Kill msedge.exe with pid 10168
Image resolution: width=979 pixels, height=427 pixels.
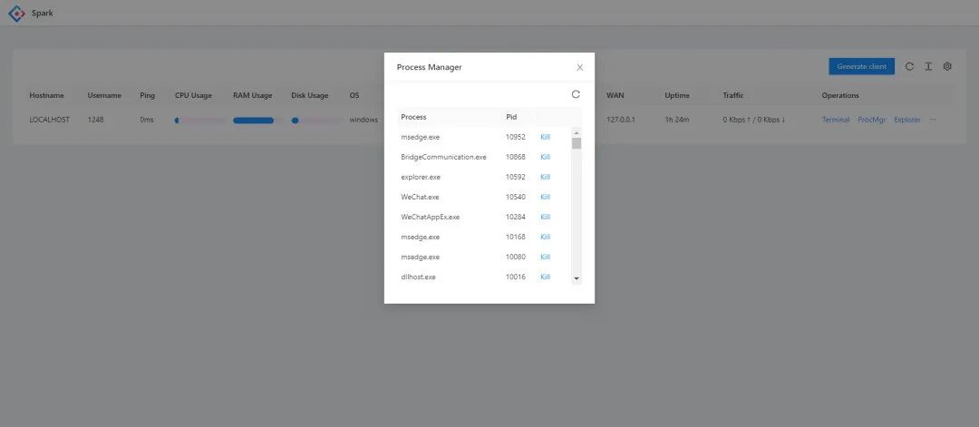point(545,237)
